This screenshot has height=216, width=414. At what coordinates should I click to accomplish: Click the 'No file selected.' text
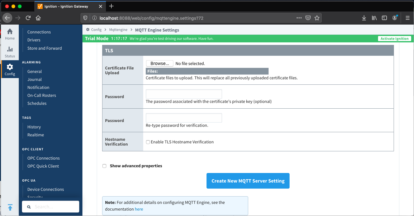click(x=190, y=64)
